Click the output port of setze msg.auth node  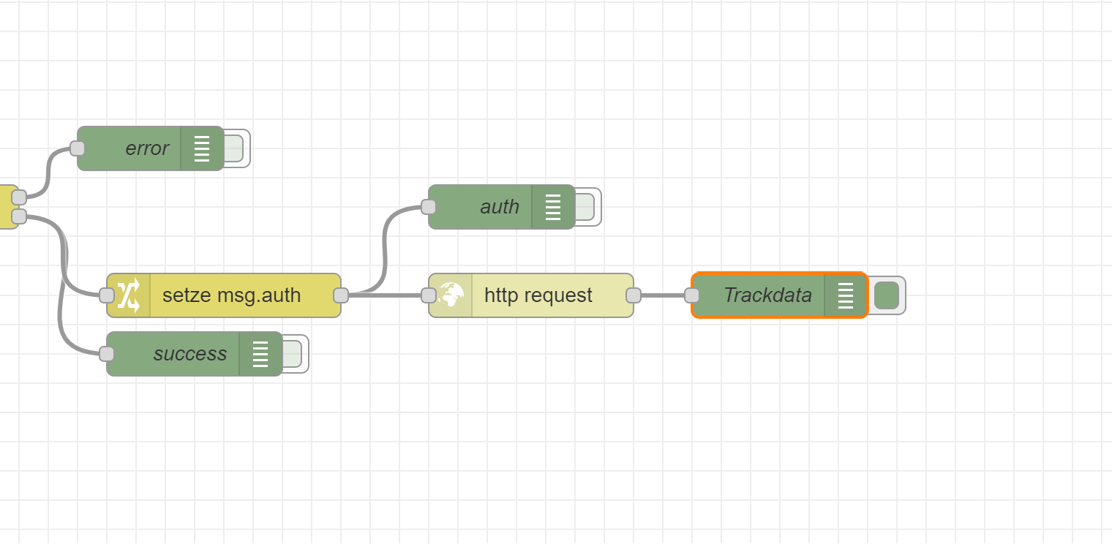tap(341, 295)
